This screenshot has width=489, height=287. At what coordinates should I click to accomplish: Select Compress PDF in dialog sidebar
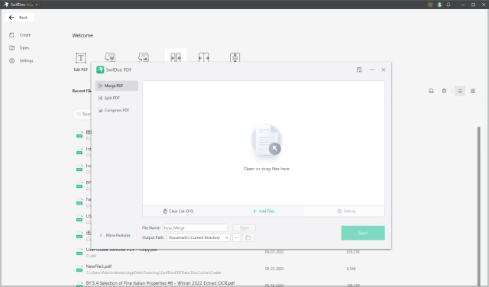pos(117,111)
